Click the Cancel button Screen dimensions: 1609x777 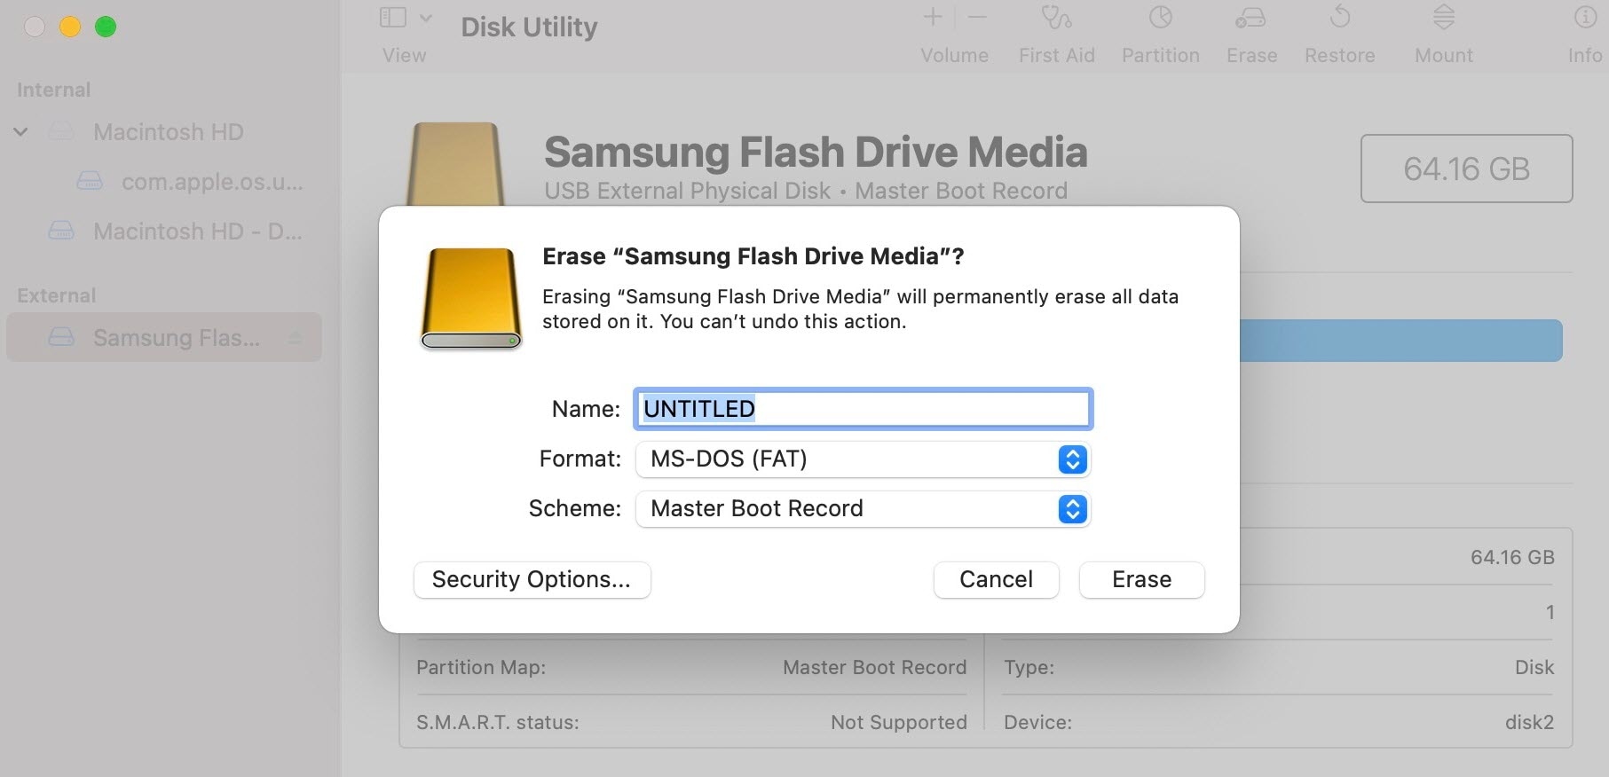pyautogui.click(x=996, y=580)
